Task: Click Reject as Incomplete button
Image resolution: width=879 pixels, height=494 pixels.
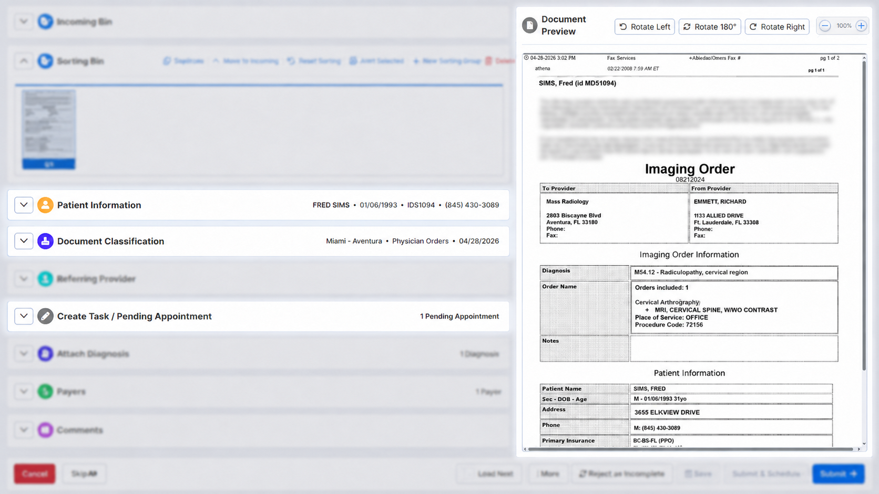Action: tap(622, 474)
